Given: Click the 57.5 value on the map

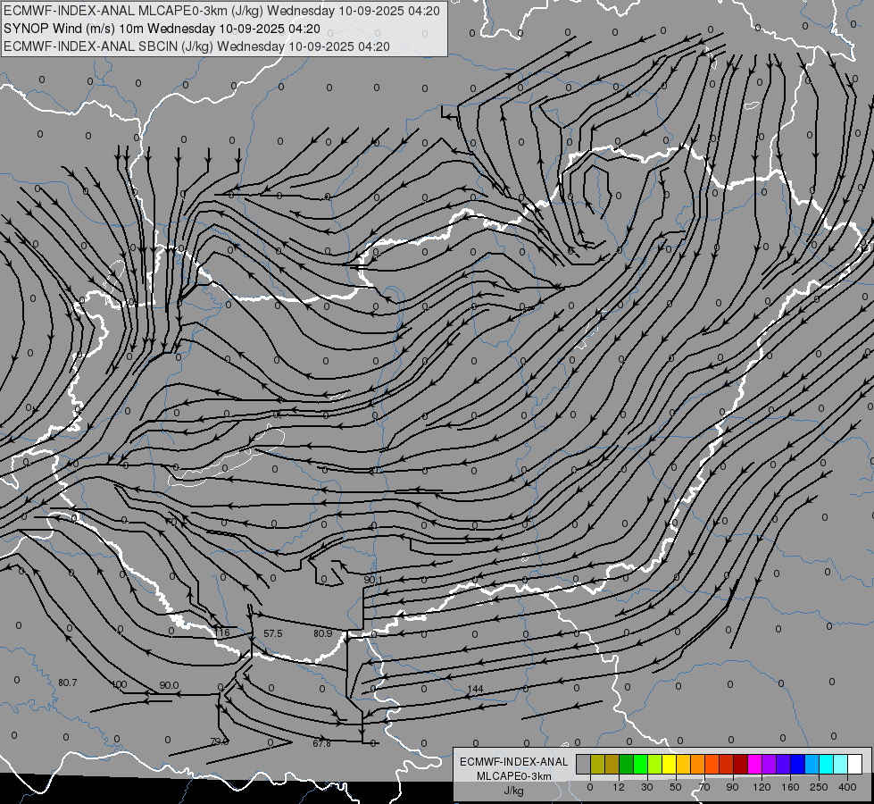Looking at the screenshot, I should point(273,634).
